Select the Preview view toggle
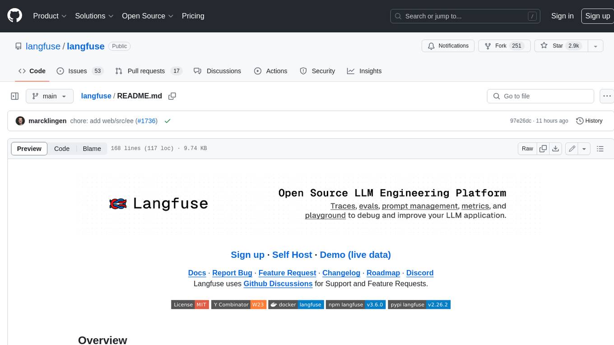This screenshot has width=614, height=345. pyautogui.click(x=29, y=149)
